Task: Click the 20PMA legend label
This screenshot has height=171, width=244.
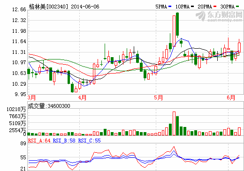Action: (205, 7)
